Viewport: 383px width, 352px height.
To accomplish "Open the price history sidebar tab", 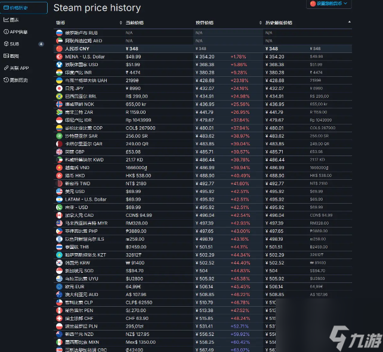I will (24, 8).
